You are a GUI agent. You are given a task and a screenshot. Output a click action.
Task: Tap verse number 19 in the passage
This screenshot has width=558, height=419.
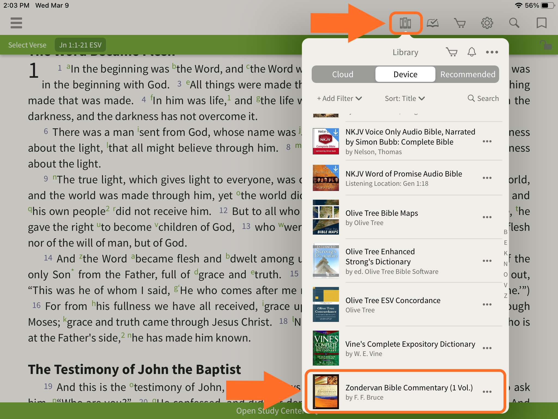click(x=48, y=386)
